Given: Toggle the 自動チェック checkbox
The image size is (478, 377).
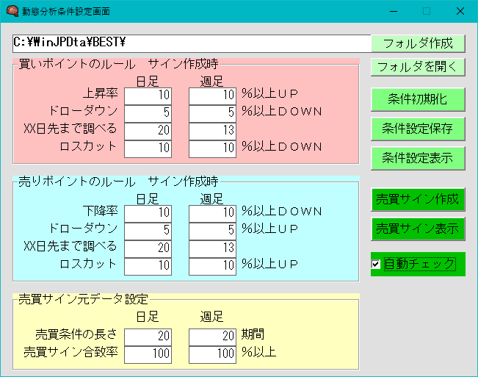Looking at the screenshot, I should [376, 264].
